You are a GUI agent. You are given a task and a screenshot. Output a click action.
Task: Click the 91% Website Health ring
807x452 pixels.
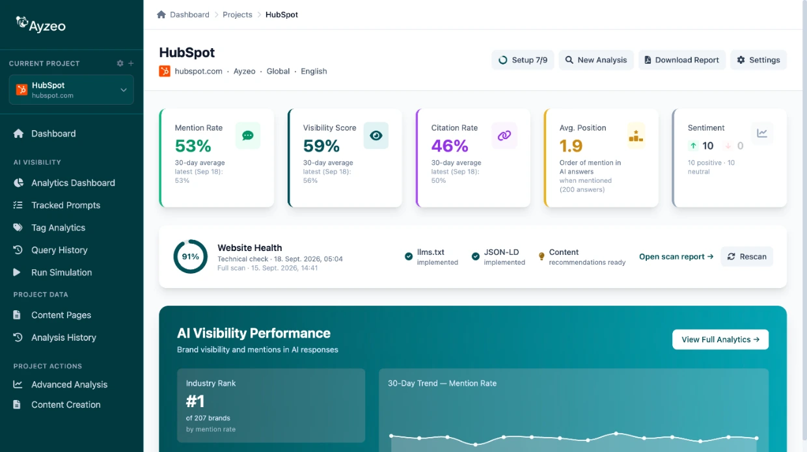190,256
